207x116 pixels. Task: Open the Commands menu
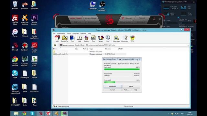click(x=61, y=34)
